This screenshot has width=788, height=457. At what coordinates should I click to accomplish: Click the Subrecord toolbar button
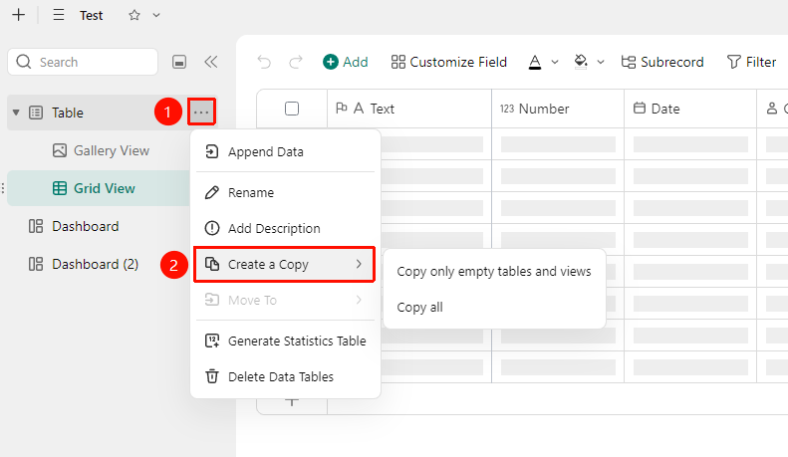pos(662,62)
